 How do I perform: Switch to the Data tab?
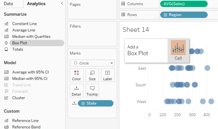(x=8, y=4)
